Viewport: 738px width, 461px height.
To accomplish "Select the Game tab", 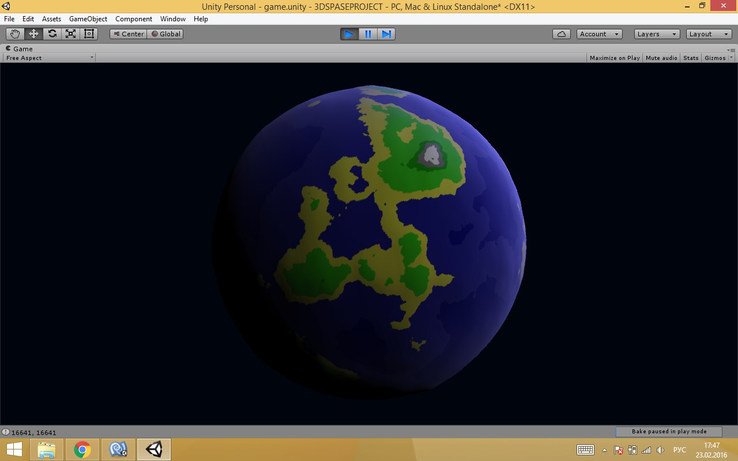I will (19, 49).
